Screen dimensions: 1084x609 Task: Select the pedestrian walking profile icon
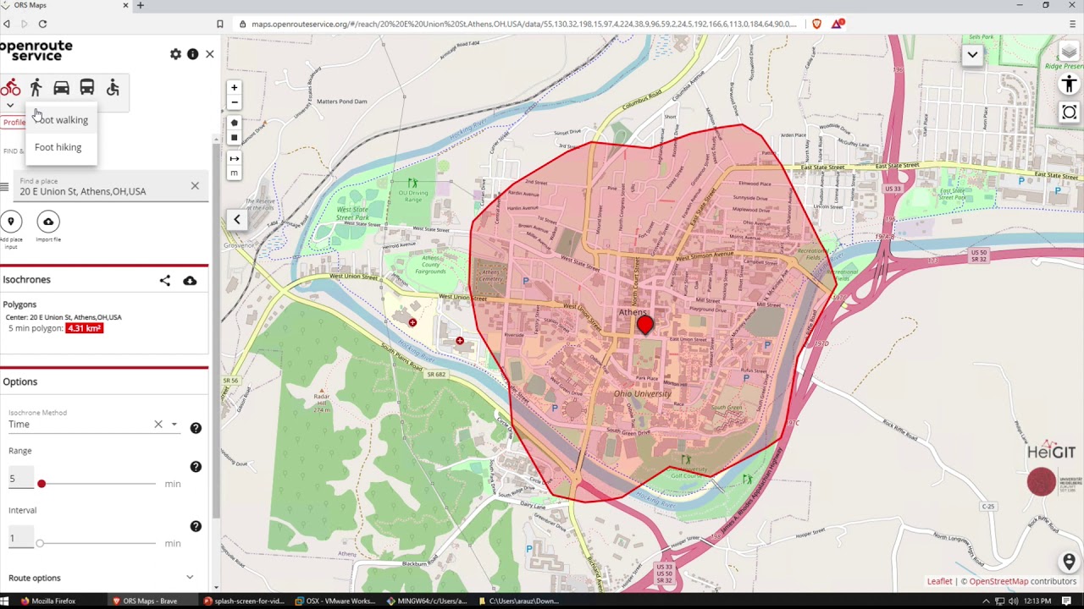tap(36, 88)
